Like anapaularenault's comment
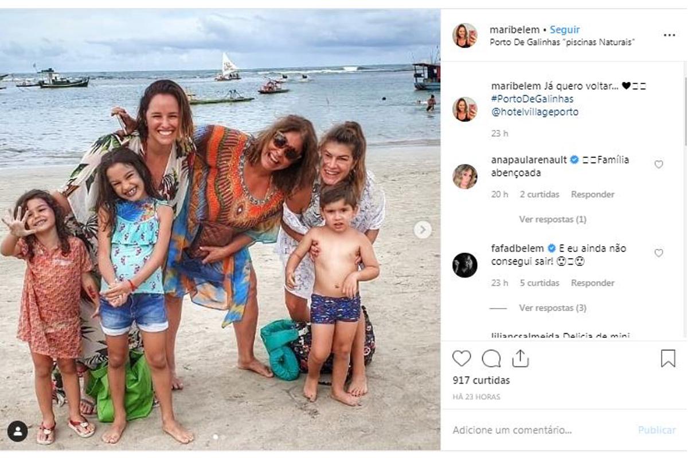Viewport: 688px width, 458px height. 659,164
